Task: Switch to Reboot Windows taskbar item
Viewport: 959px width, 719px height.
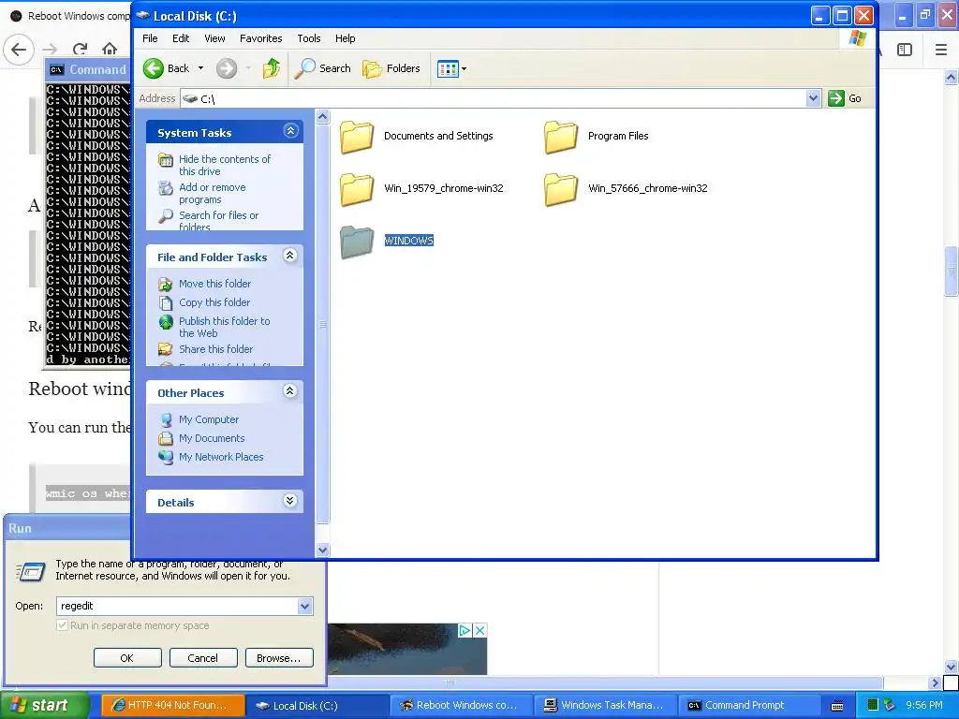Action: [x=462, y=706]
